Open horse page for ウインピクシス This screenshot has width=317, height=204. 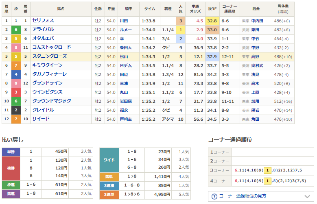(x=47, y=92)
